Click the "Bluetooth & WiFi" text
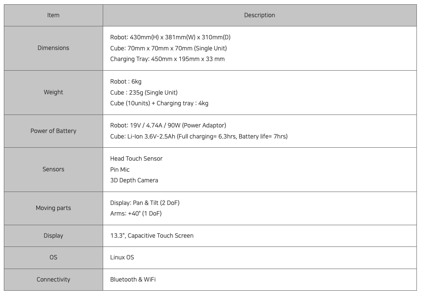Viewport: 422px width, 295px height. 133,280
